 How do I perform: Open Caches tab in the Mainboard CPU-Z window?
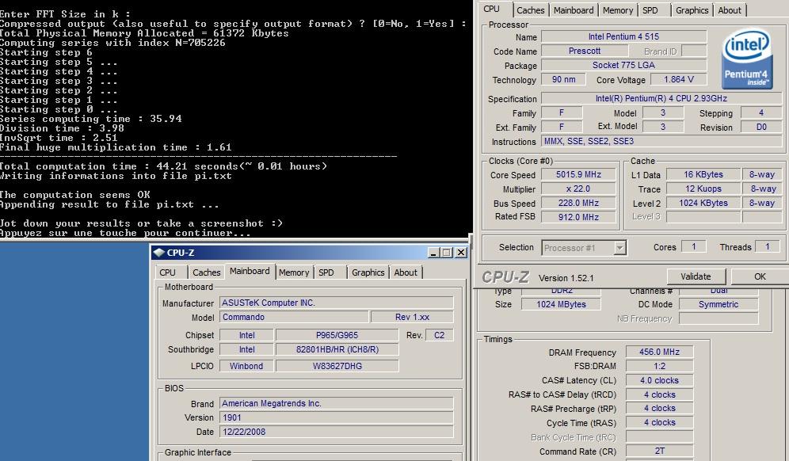point(206,272)
